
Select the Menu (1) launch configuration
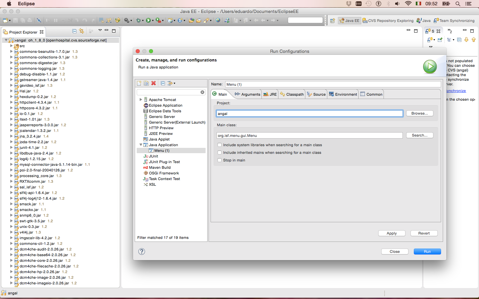(162, 150)
